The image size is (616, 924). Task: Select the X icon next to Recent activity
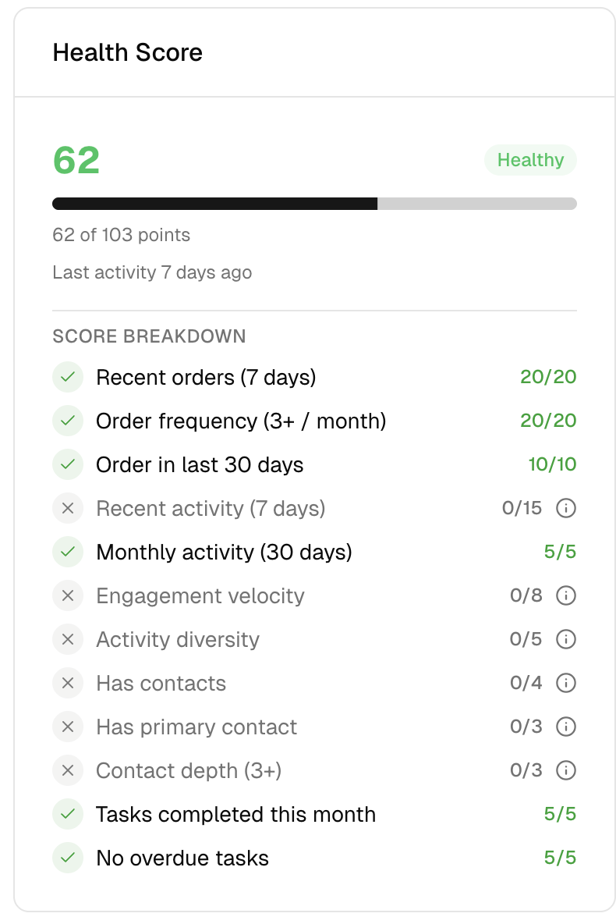pos(68,508)
